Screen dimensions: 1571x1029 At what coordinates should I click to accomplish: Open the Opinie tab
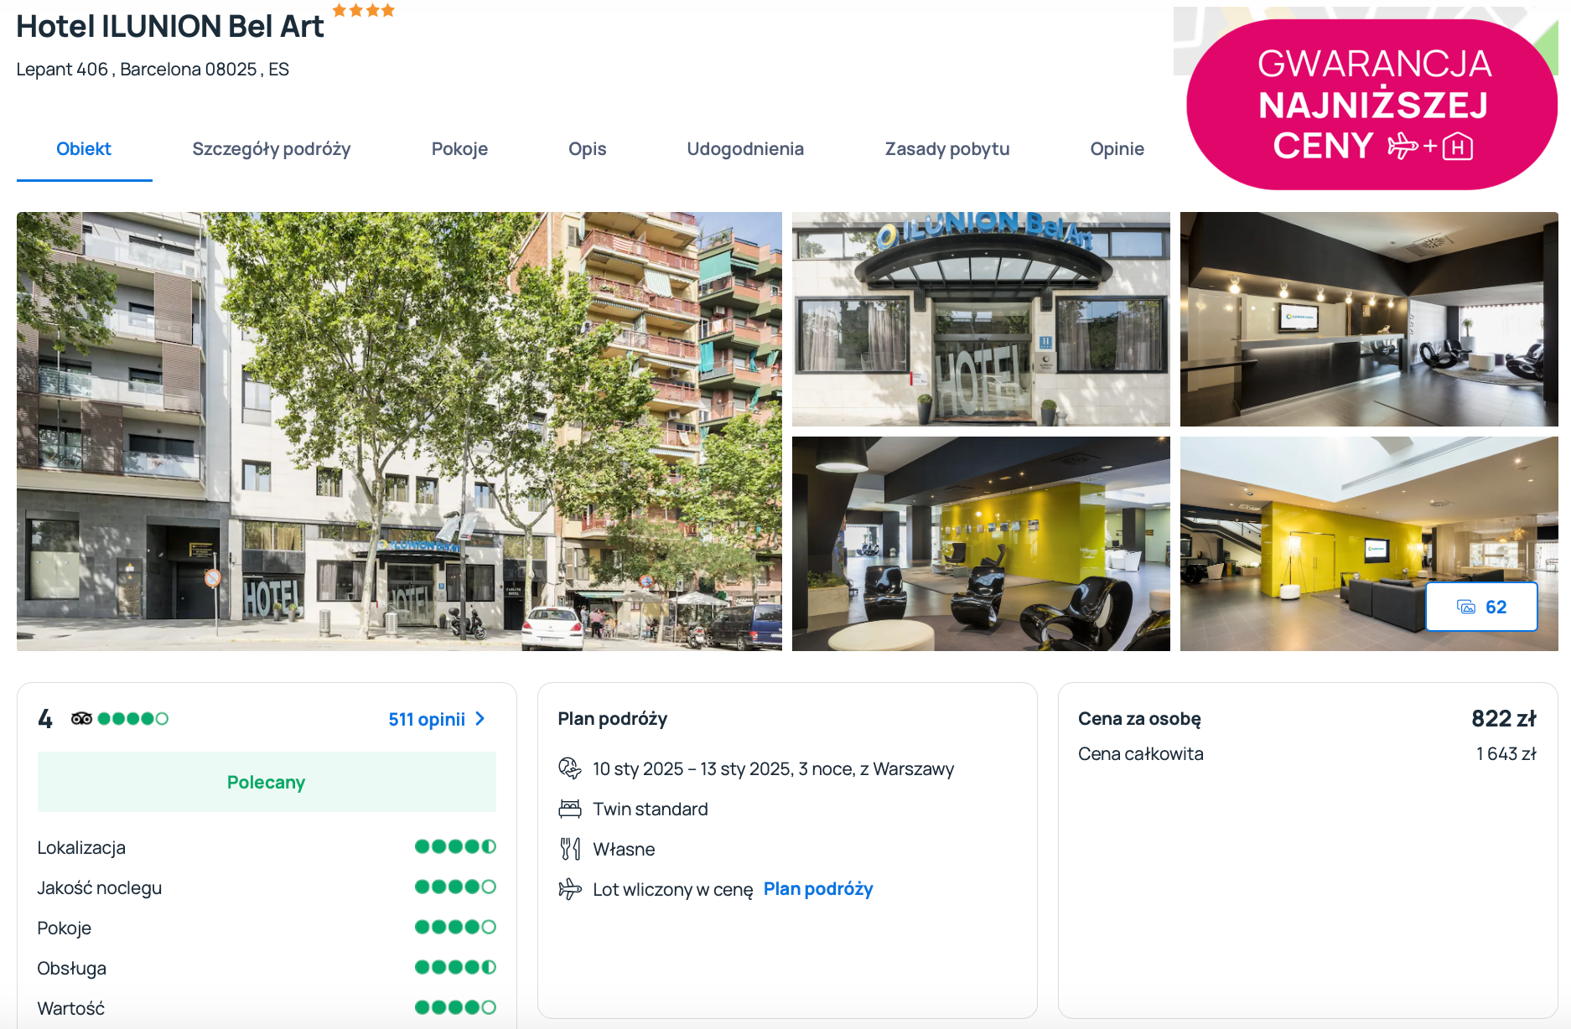1117,149
